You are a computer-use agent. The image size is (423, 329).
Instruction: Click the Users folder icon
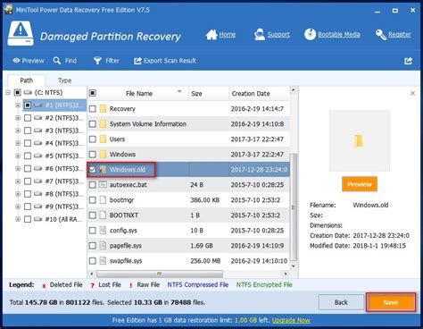(x=103, y=139)
